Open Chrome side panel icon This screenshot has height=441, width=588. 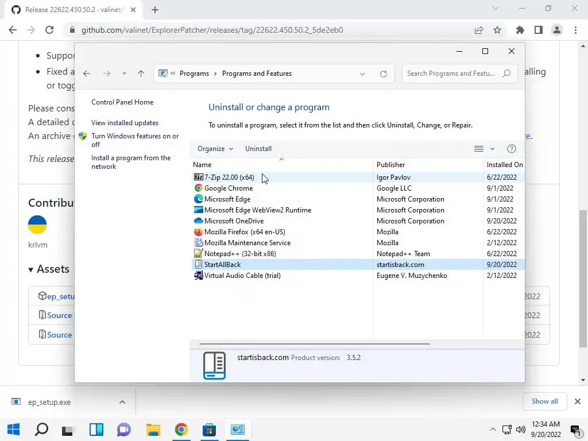pos(539,30)
